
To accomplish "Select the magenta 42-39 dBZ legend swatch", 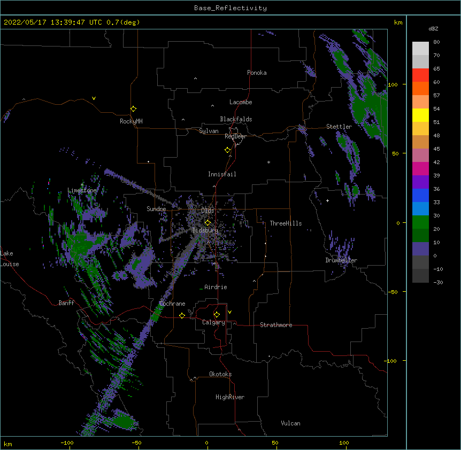I will click(x=420, y=168).
